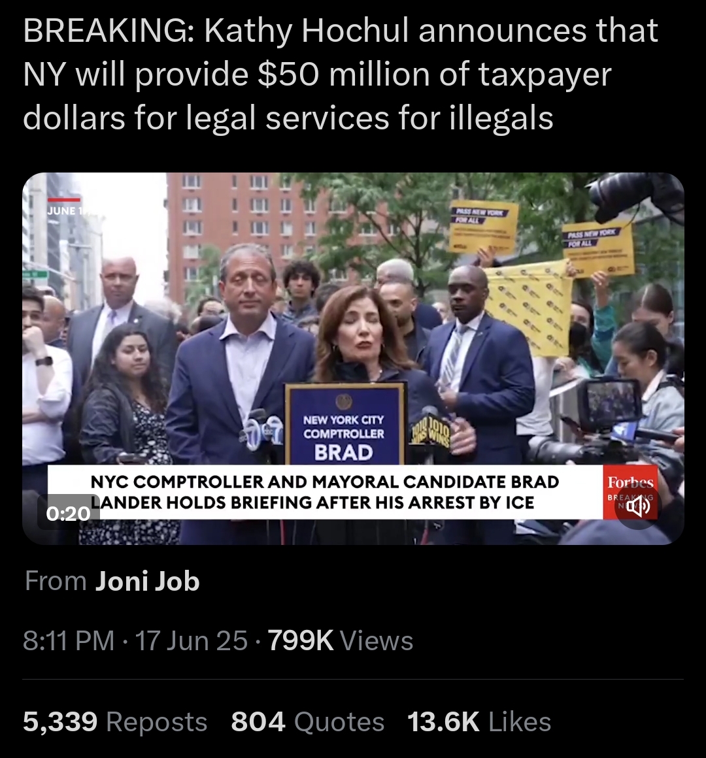Screen dimensions: 706x758
Task: Tap the 'From' attribution label
Action: [x=56, y=580]
